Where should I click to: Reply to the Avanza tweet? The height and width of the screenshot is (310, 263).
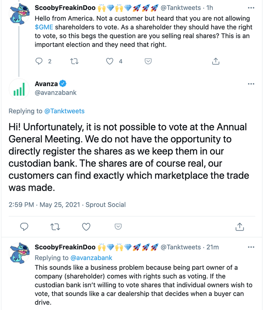[24, 226]
